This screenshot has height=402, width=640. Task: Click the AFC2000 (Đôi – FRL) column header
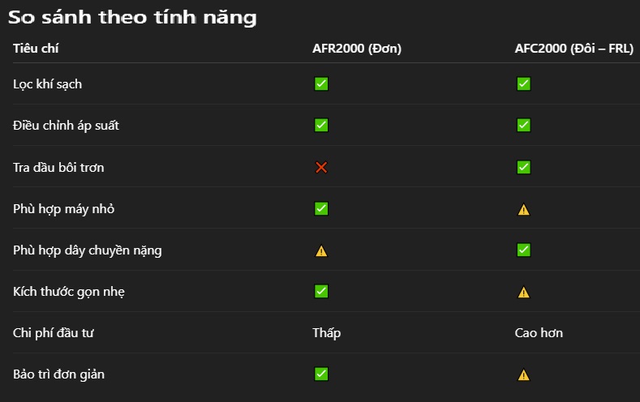tap(573, 49)
